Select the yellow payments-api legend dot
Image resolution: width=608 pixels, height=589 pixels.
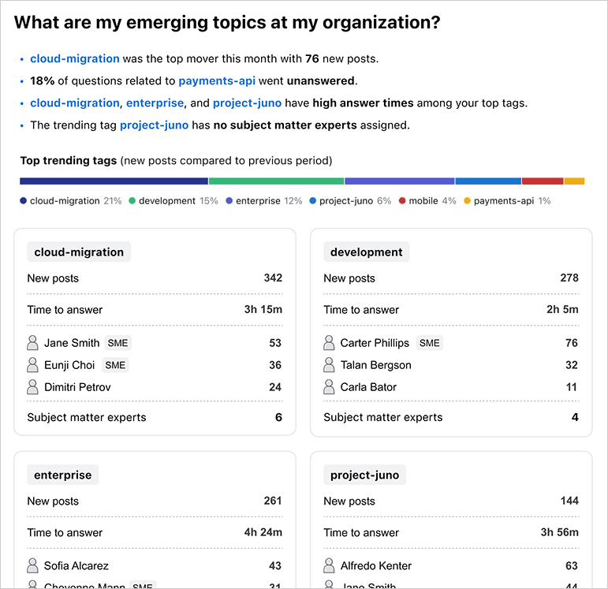point(467,201)
